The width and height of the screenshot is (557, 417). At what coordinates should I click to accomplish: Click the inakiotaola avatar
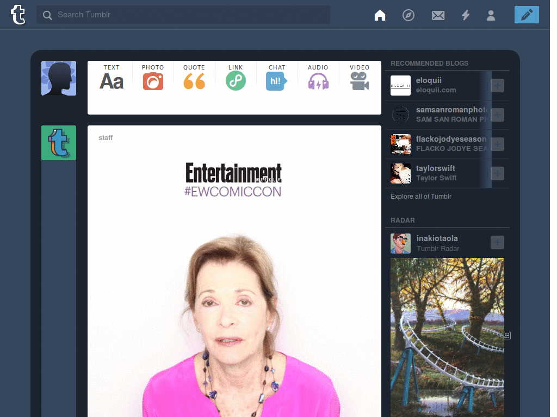pyautogui.click(x=400, y=243)
